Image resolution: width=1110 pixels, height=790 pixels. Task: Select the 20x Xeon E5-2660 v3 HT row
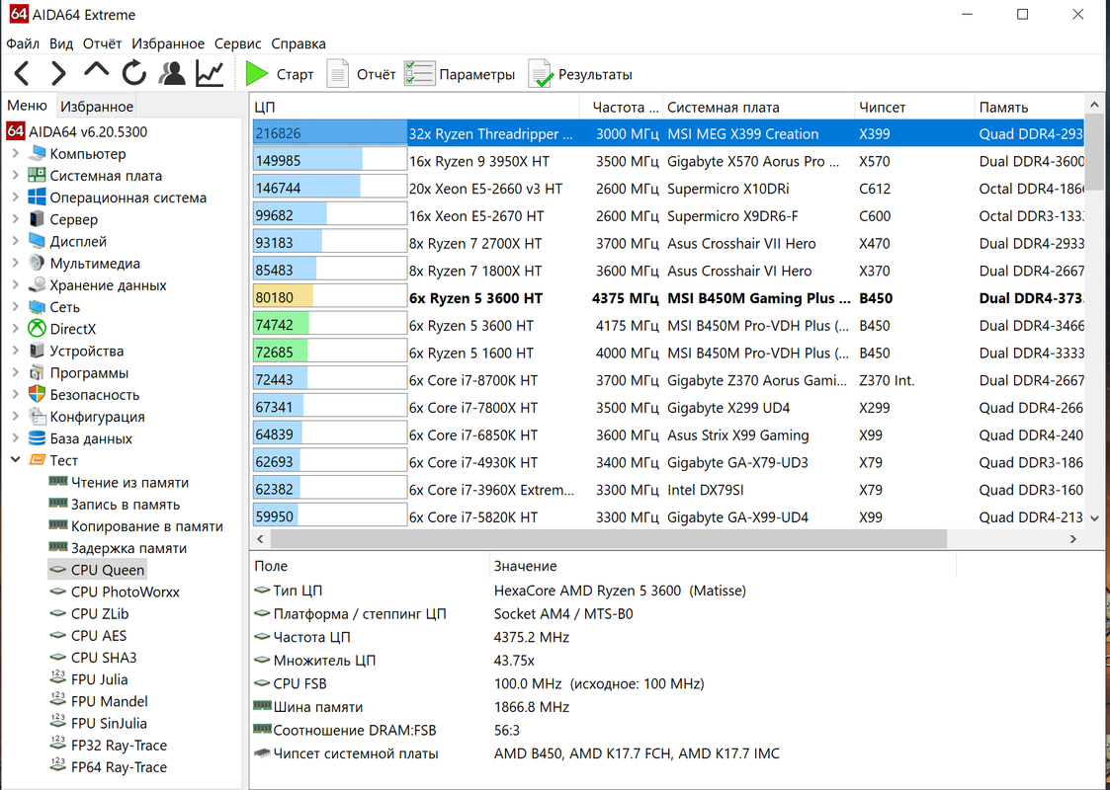tap(667, 189)
